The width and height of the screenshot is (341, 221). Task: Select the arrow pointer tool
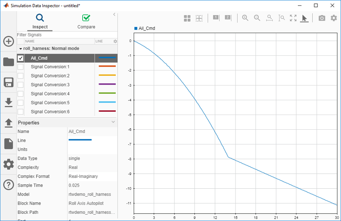click(304, 18)
